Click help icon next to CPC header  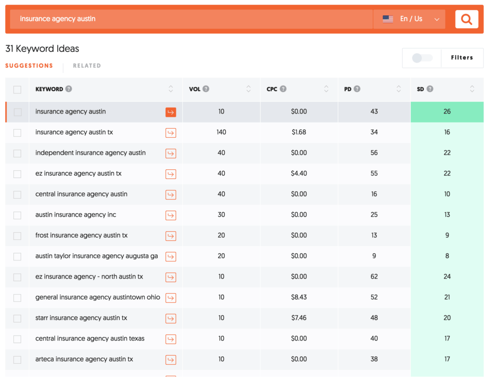[283, 89]
